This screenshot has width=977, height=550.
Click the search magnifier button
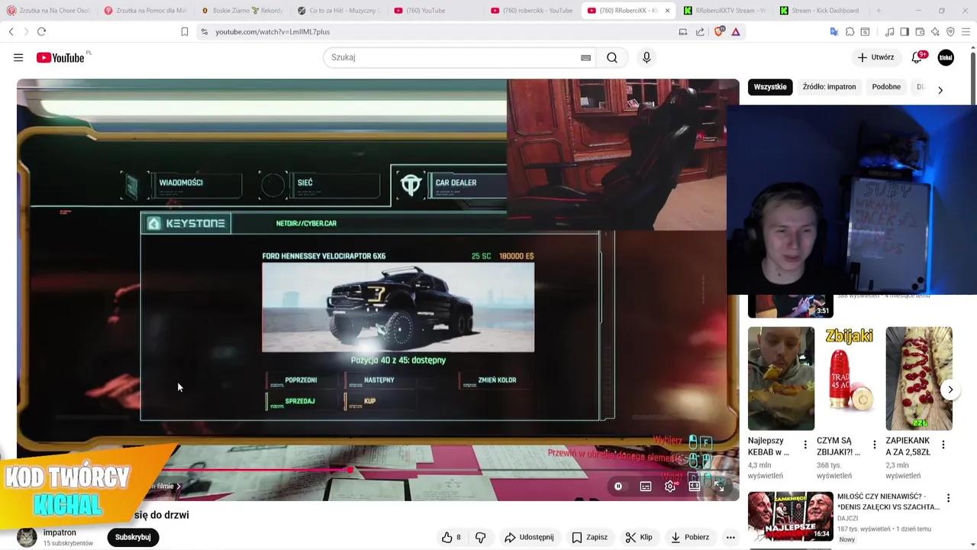tap(612, 57)
